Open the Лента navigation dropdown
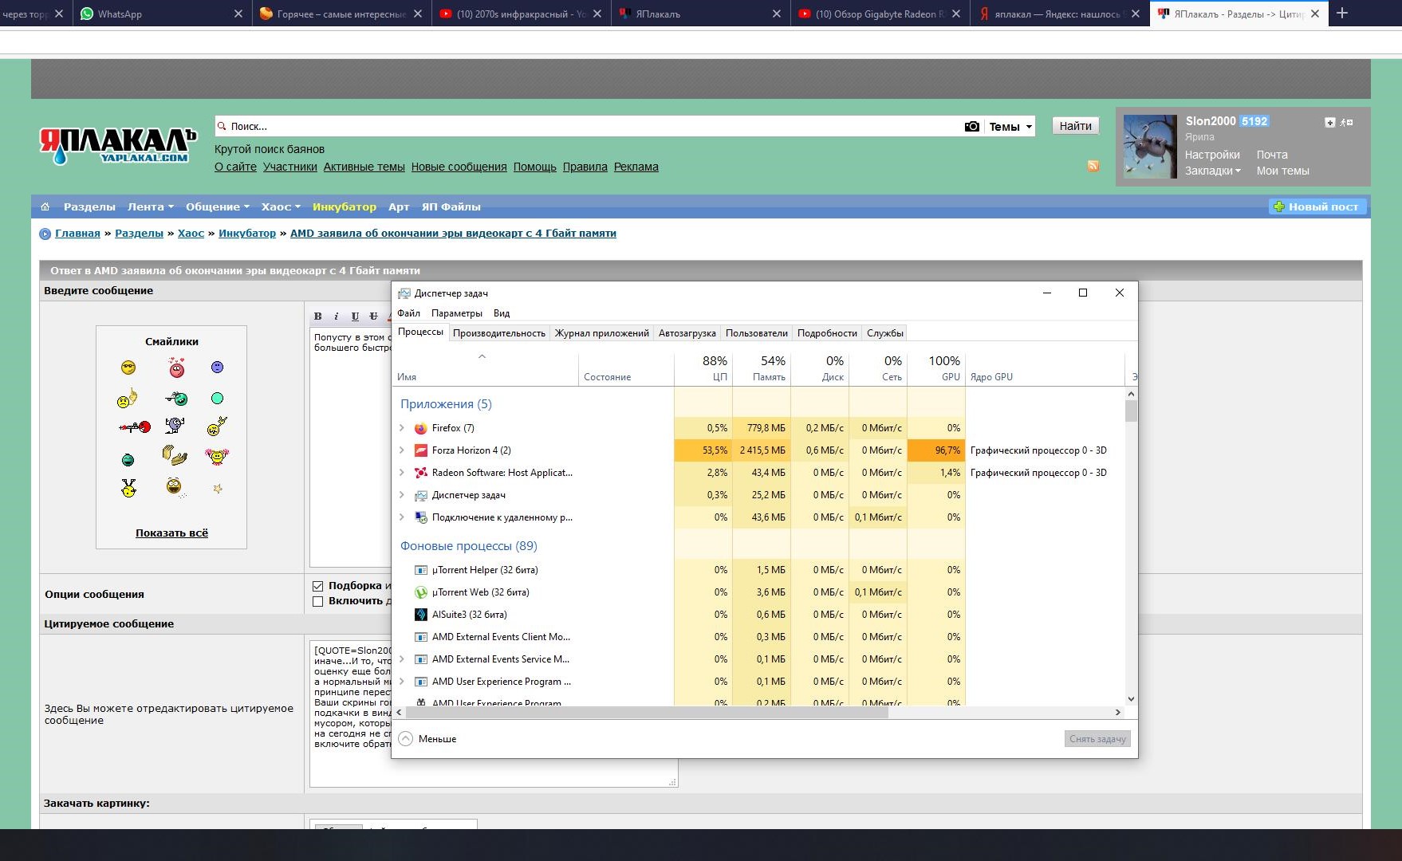 pos(150,206)
